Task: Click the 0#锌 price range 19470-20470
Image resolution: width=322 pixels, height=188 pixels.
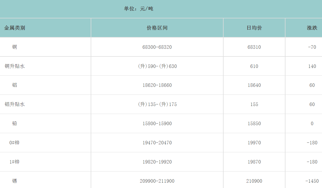Action: (x=157, y=143)
